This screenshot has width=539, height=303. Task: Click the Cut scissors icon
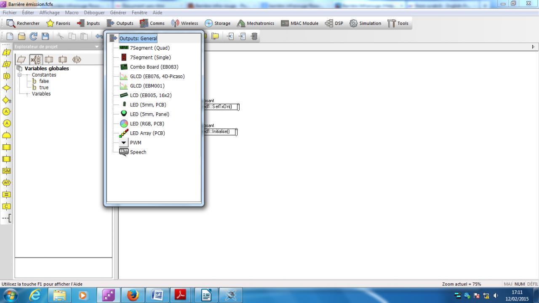[x=61, y=37]
